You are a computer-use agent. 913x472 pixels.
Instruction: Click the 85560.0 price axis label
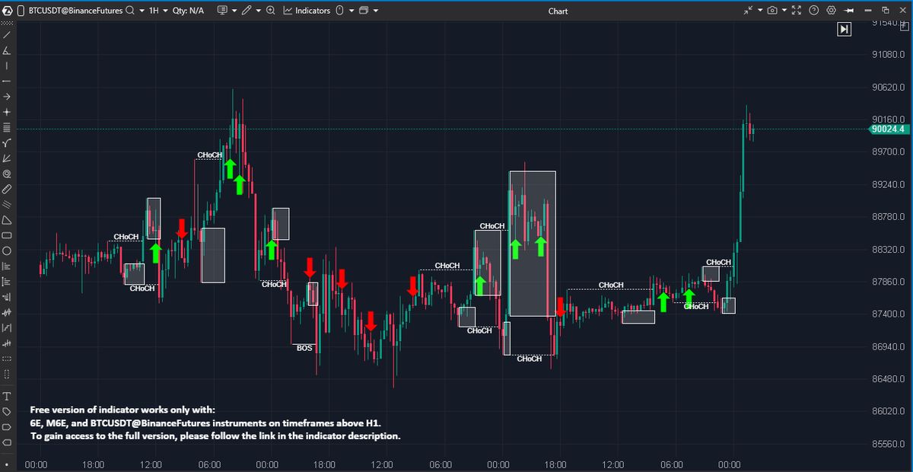click(888, 443)
